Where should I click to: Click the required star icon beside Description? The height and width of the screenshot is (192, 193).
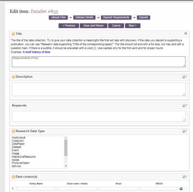tap(13, 77)
